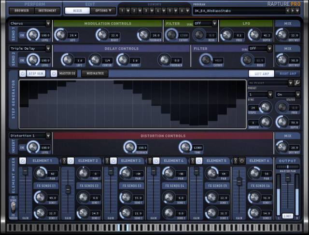Switch to the Browser page
309x235 pixels.
22,11
